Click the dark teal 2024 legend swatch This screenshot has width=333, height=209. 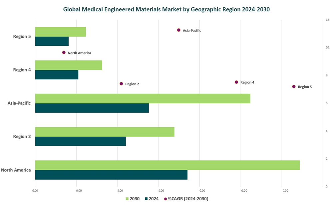click(x=146, y=199)
